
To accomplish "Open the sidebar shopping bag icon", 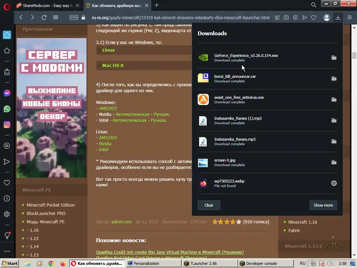I will click(x=7, y=72).
